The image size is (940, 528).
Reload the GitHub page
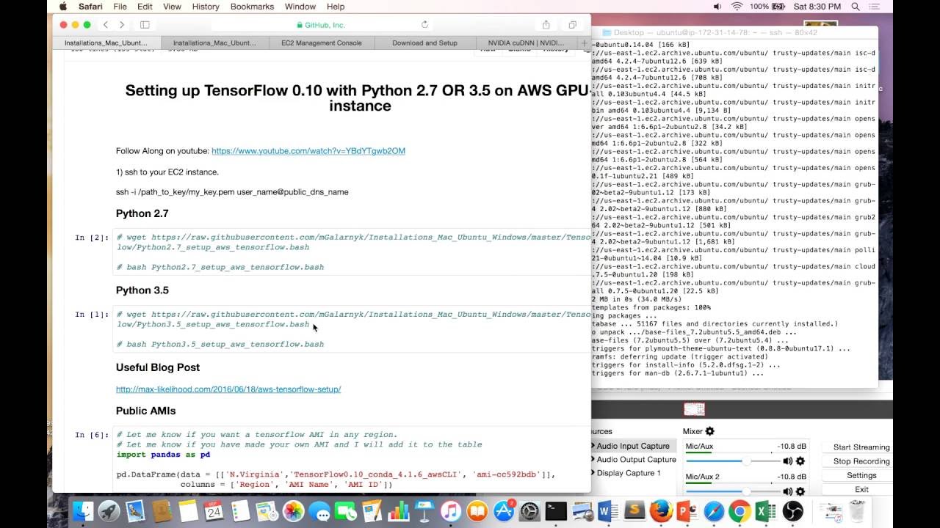[x=426, y=25]
